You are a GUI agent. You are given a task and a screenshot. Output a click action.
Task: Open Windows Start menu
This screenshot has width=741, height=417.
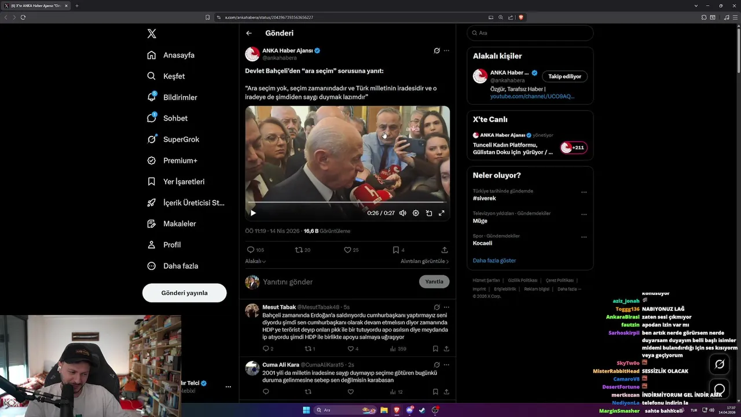point(306,410)
